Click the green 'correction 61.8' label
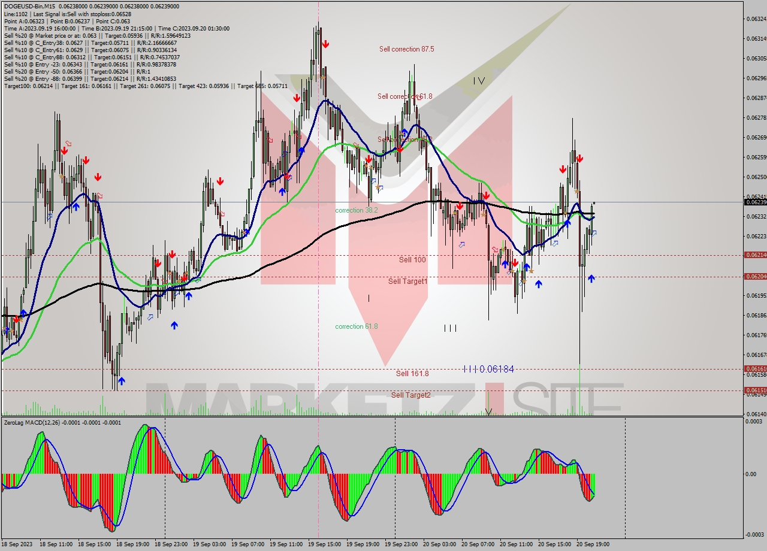This screenshot has width=767, height=551. (357, 326)
